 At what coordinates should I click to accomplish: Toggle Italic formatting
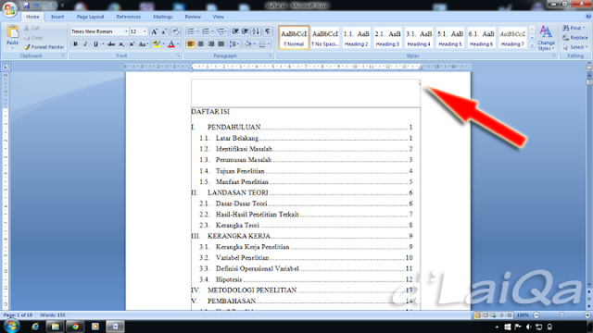(85, 44)
